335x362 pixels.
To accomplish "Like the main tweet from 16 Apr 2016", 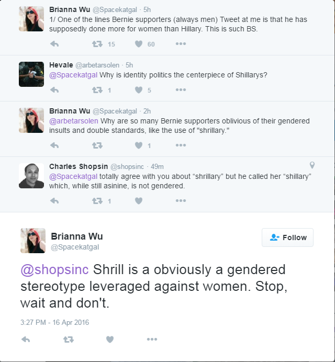I will click(x=110, y=340).
